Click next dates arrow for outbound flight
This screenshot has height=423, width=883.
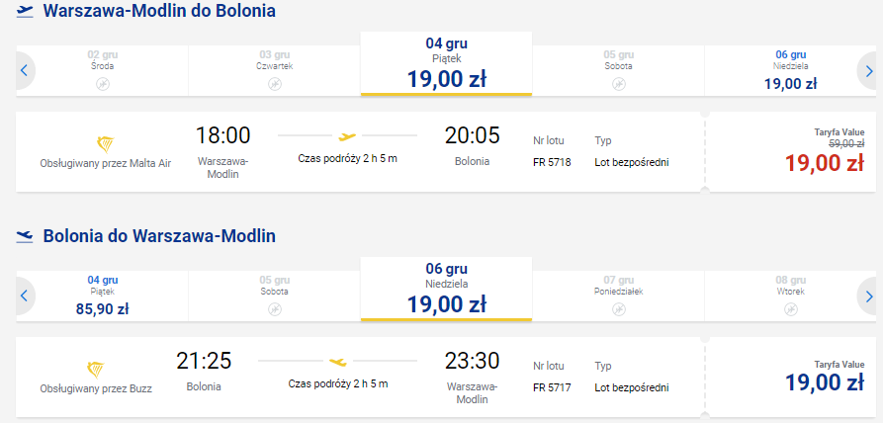tap(868, 71)
